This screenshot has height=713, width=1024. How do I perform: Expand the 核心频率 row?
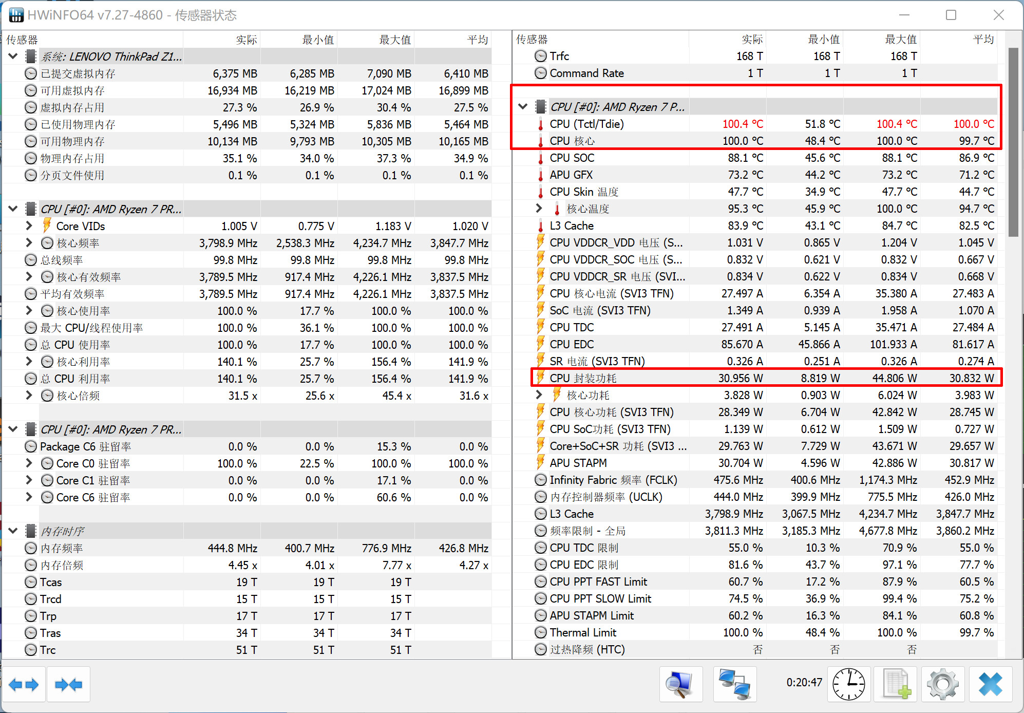coord(29,243)
